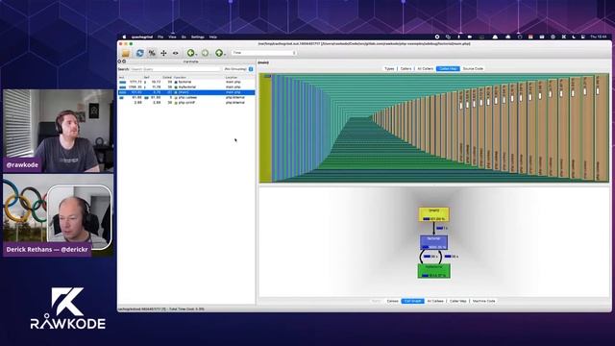Select the highlighted {main} function row
The width and height of the screenshot is (615, 346).
point(186,92)
